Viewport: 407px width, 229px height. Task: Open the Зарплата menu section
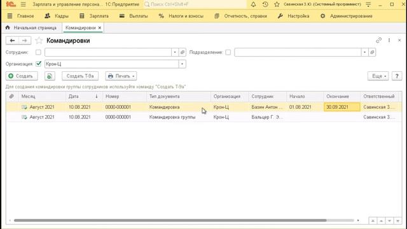[93, 16]
